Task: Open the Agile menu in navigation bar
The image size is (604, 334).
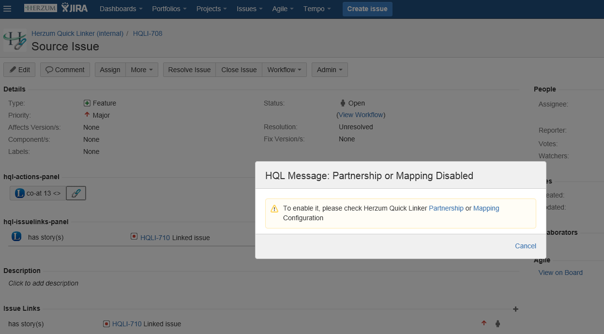Action: (x=283, y=9)
